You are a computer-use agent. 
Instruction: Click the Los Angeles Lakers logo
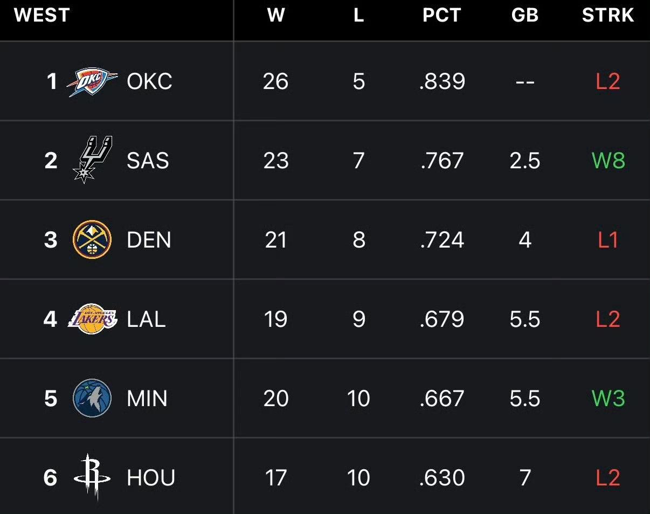click(92, 319)
